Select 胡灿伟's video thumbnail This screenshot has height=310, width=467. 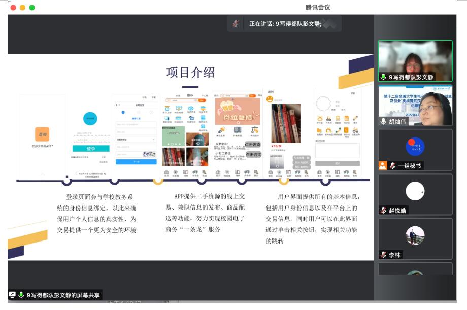point(415,107)
